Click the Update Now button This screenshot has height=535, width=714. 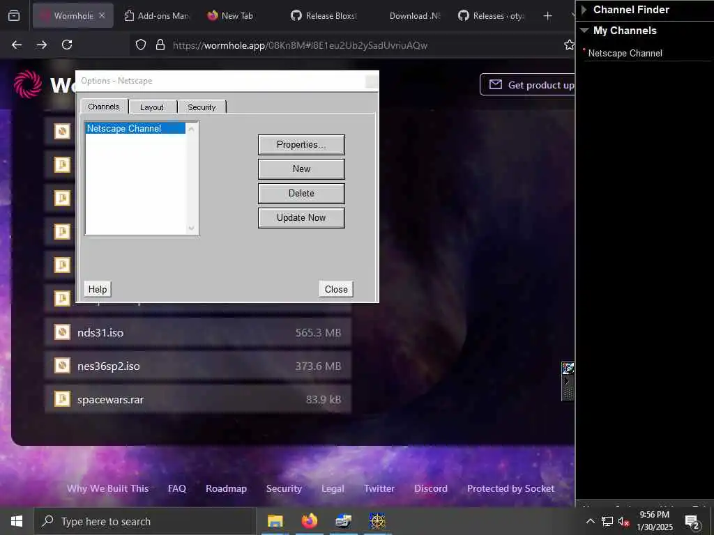pyautogui.click(x=301, y=218)
